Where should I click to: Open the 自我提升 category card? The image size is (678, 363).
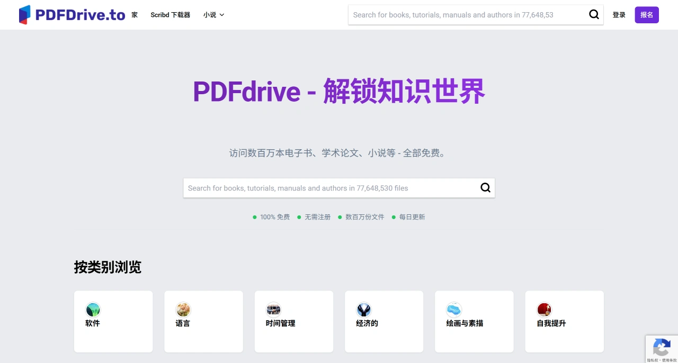565,321
